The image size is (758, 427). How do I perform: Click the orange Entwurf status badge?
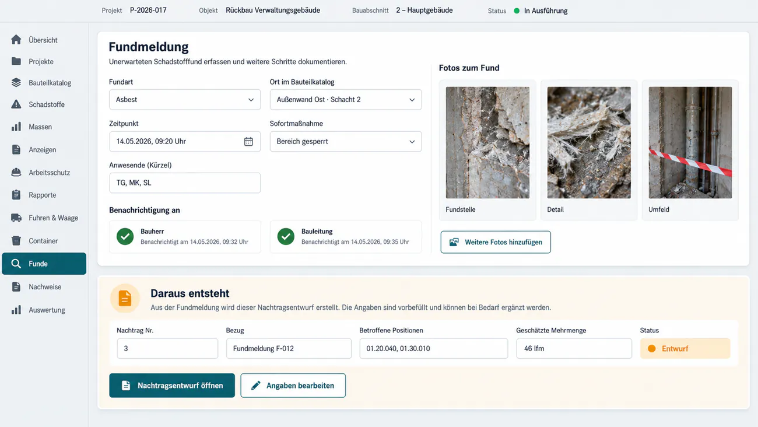(685, 348)
